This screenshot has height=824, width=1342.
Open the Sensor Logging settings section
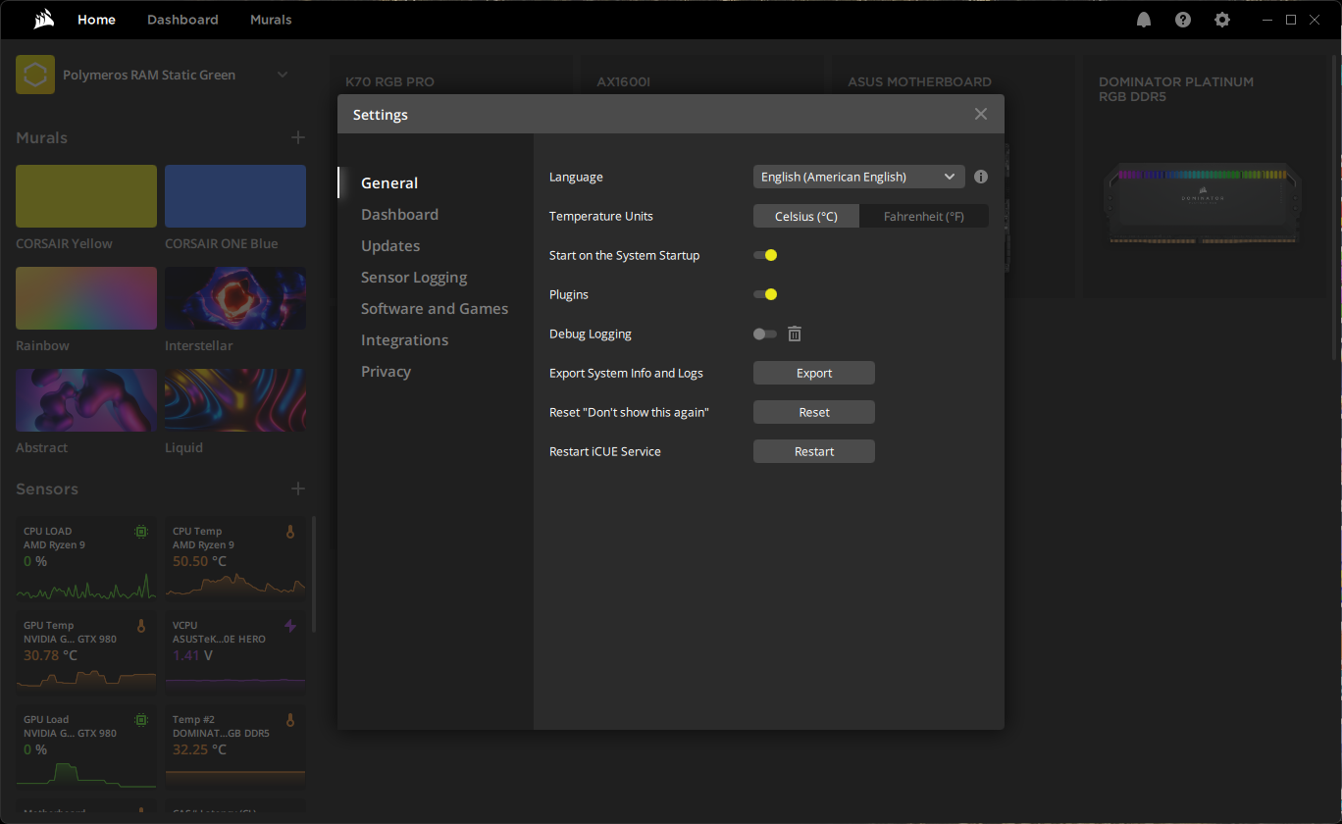pyautogui.click(x=414, y=278)
